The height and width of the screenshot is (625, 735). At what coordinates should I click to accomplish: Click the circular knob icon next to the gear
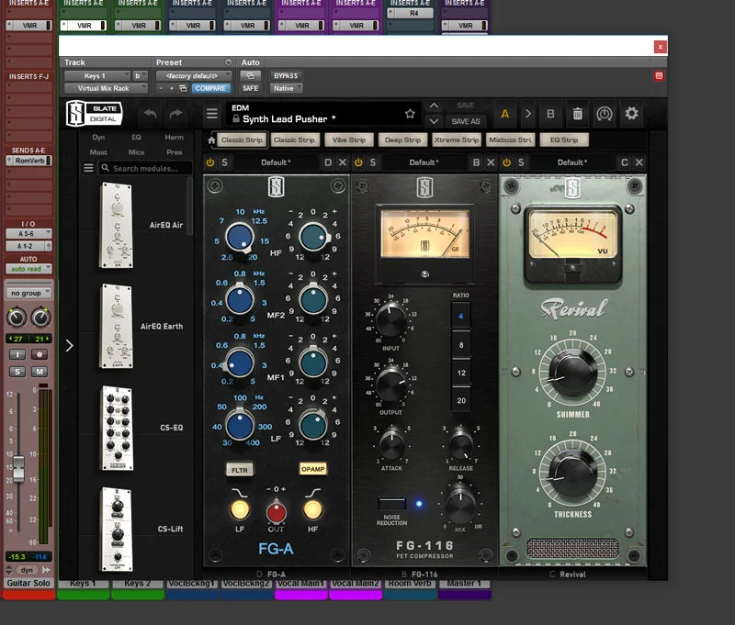point(605,114)
